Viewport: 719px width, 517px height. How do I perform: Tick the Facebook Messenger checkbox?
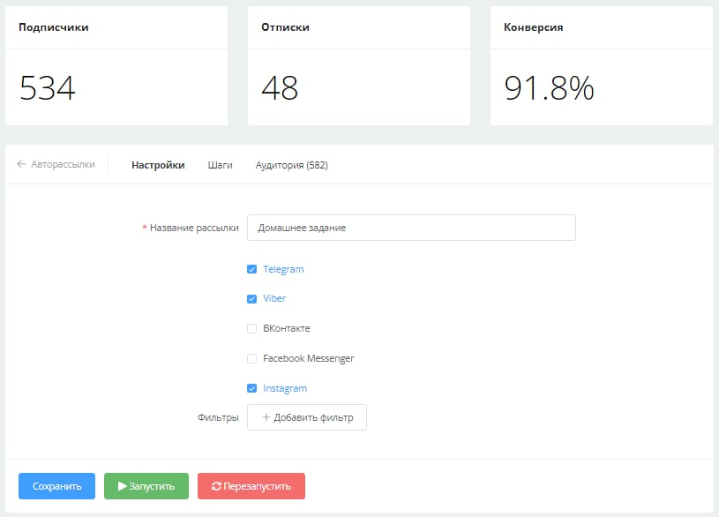pos(252,359)
